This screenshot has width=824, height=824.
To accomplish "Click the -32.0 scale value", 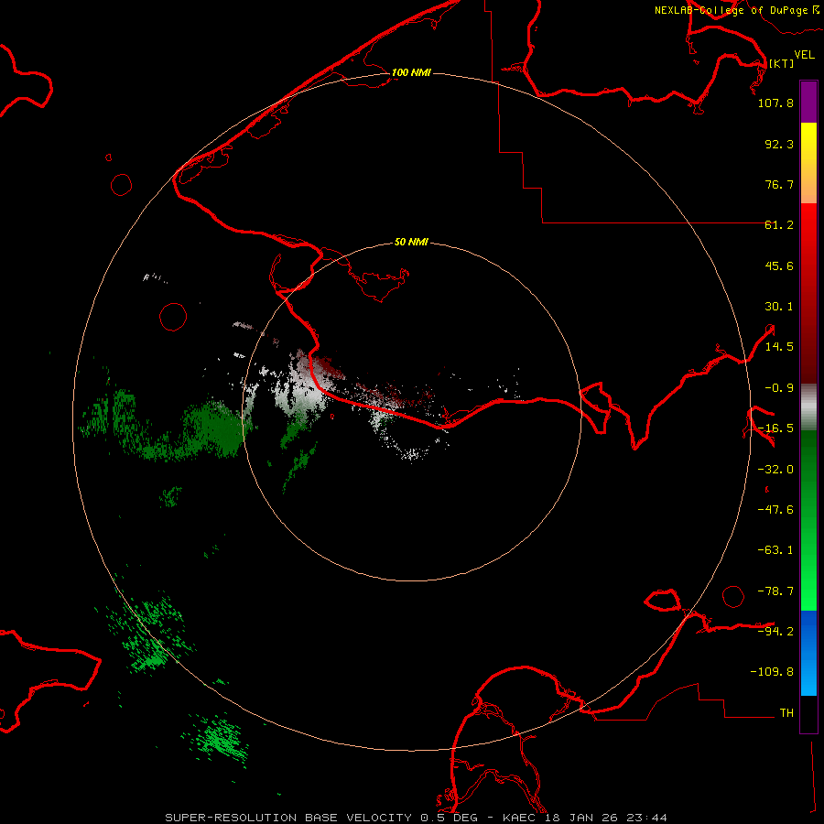I will pos(775,470).
